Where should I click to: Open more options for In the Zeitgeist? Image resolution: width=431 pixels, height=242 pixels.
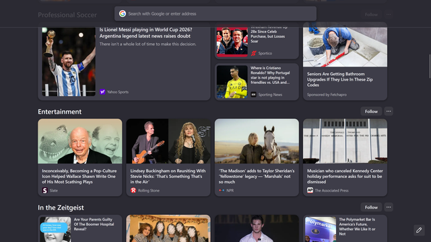coord(389,207)
